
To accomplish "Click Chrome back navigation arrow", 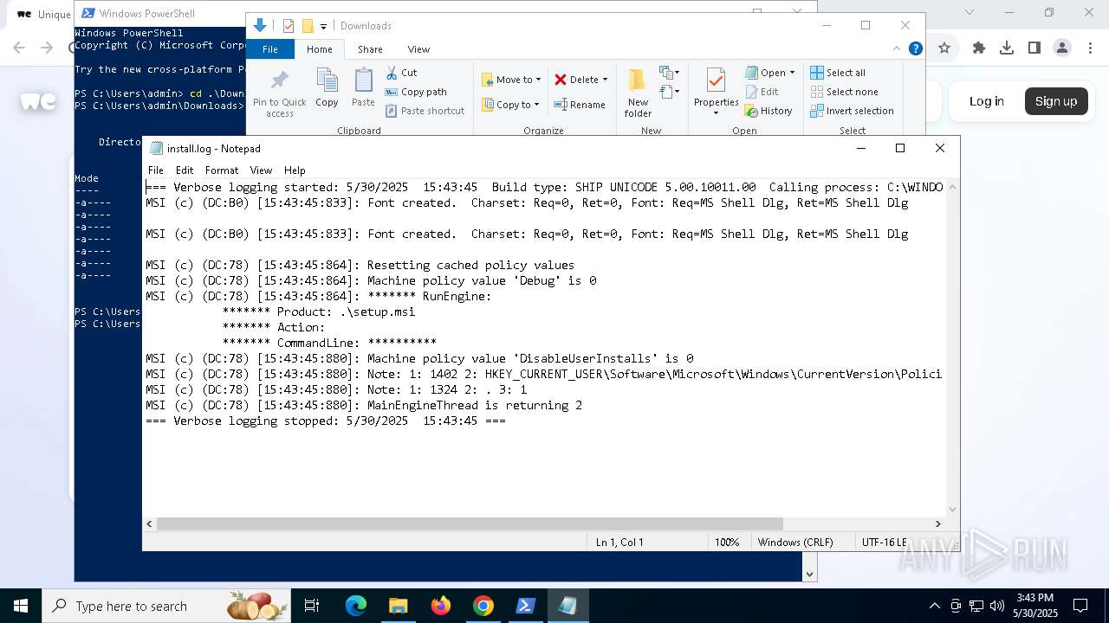I will (x=19, y=48).
